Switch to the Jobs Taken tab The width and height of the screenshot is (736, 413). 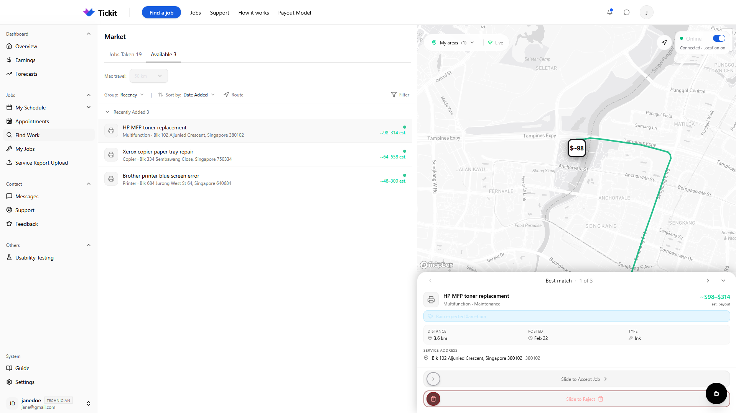[x=125, y=54]
